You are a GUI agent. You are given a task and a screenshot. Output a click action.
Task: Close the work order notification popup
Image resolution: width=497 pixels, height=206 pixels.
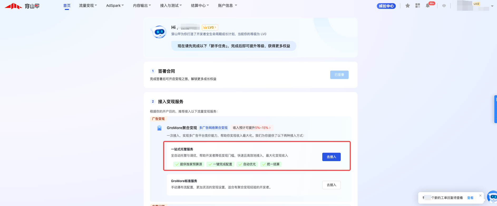[x=480, y=196]
